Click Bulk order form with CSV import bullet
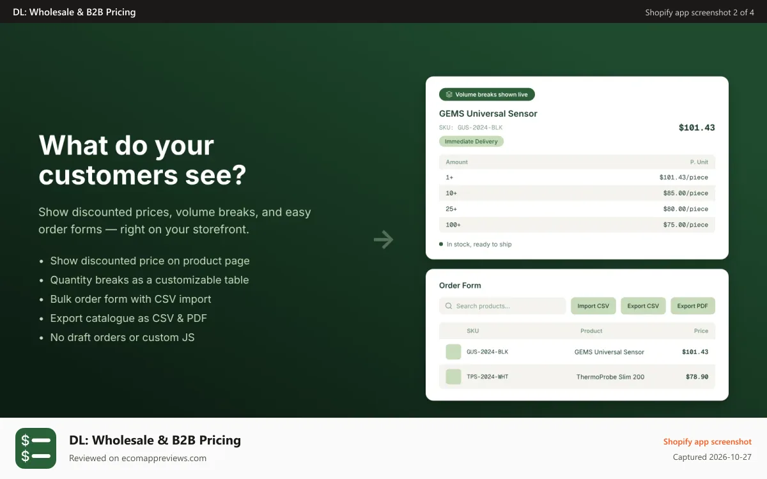 tap(130, 299)
